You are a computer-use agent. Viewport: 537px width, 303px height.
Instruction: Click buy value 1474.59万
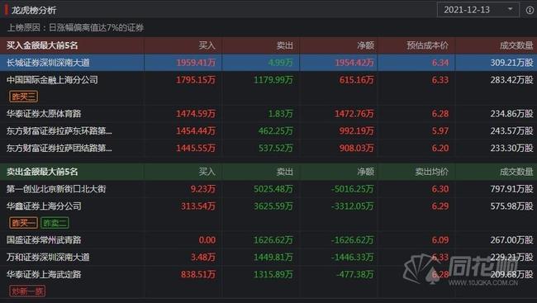[x=196, y=114]
